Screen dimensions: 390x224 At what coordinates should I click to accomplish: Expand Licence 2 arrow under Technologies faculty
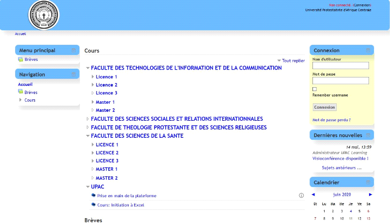[93, 85]
